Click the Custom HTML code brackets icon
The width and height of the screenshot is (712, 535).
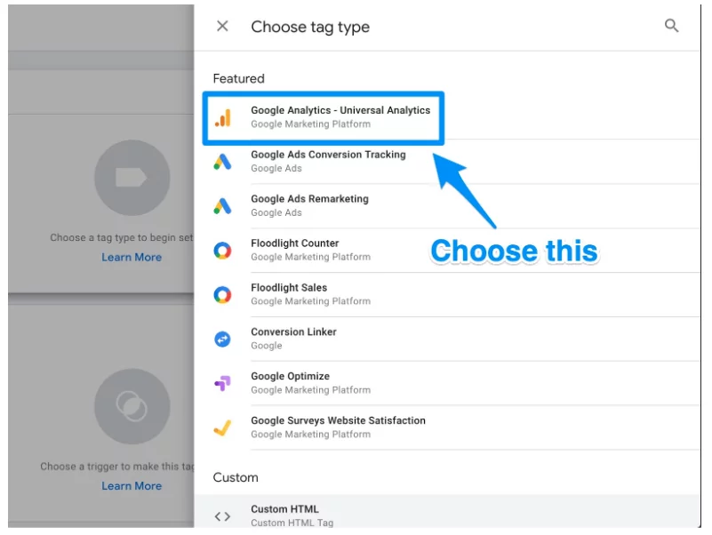(x=223, y=515)
